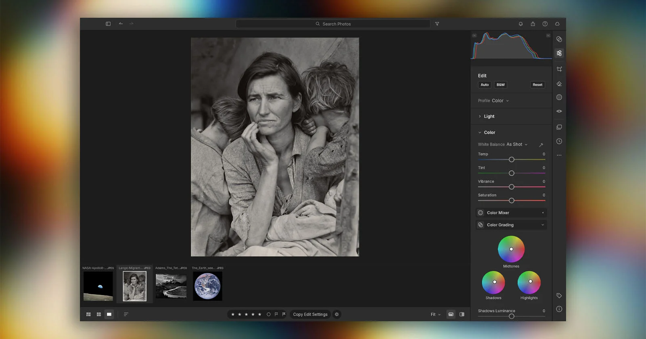Flag the photo as picked
This screenshot has height=339, width=646.
point(276,314)
